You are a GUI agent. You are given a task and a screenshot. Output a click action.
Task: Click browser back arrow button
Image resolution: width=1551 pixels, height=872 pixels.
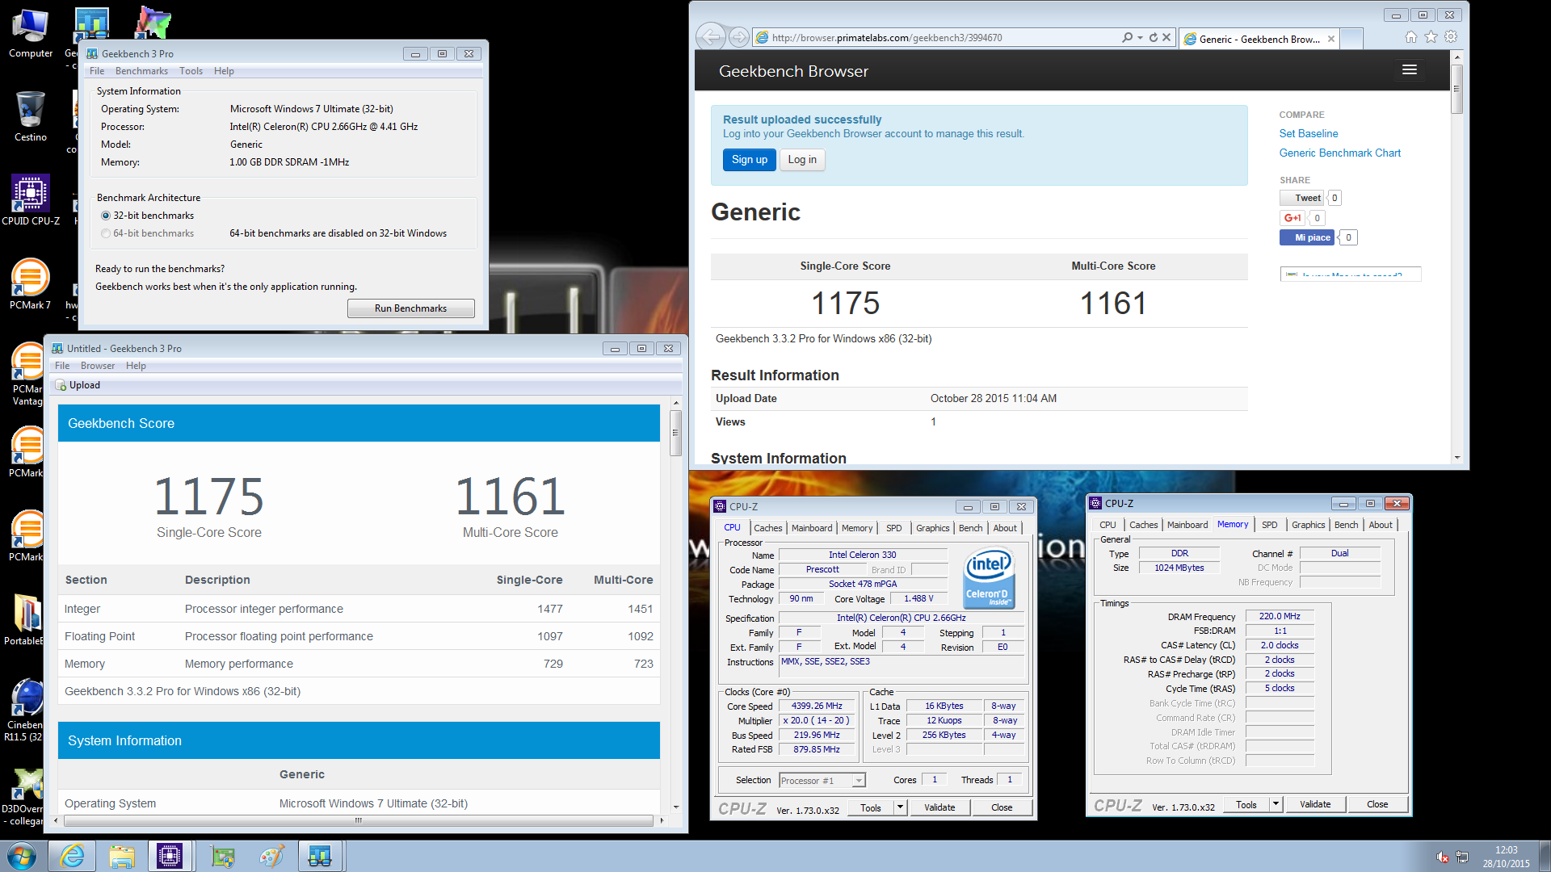point(710,37)
